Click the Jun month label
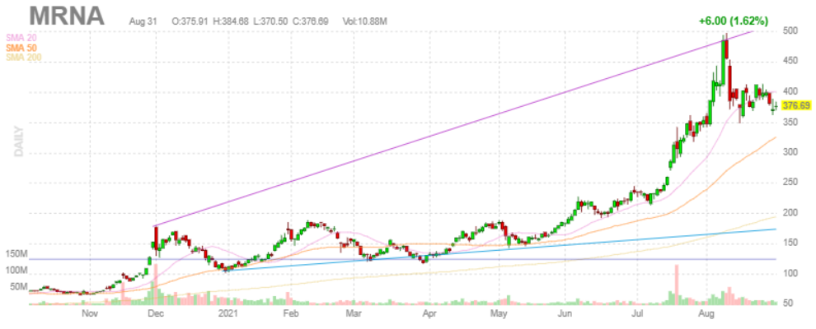The width and height of the screenshot is (816, 329). pos(565,314)
